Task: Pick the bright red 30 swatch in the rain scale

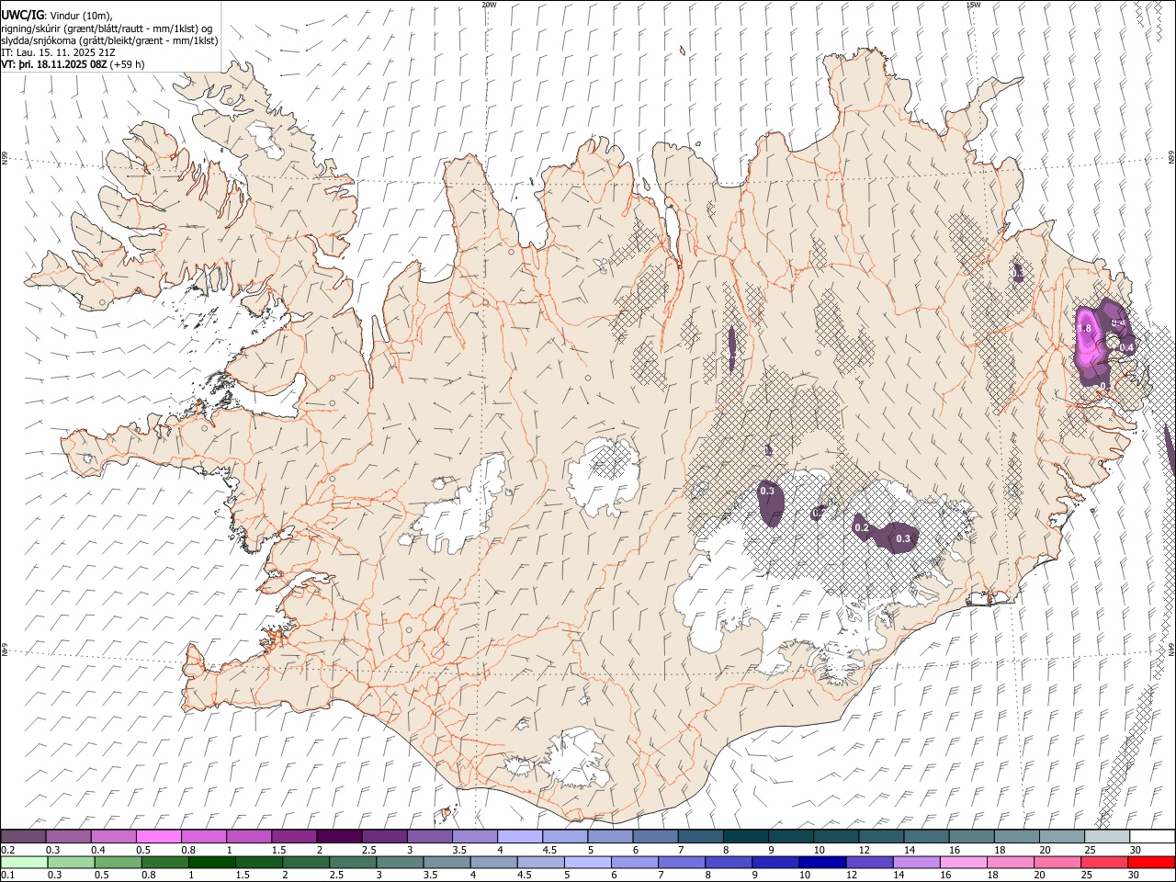Action: tap(1152, 863)
